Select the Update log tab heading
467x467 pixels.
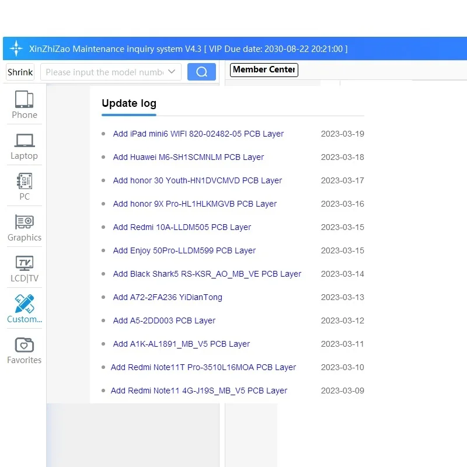[129, 103]
